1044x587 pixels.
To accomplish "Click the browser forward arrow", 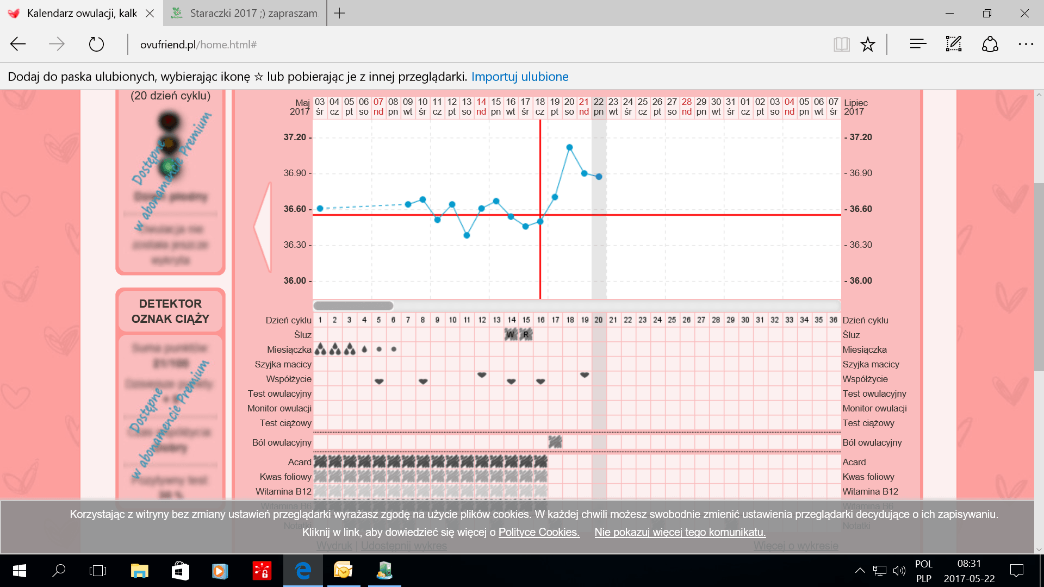I will [57, 44].
